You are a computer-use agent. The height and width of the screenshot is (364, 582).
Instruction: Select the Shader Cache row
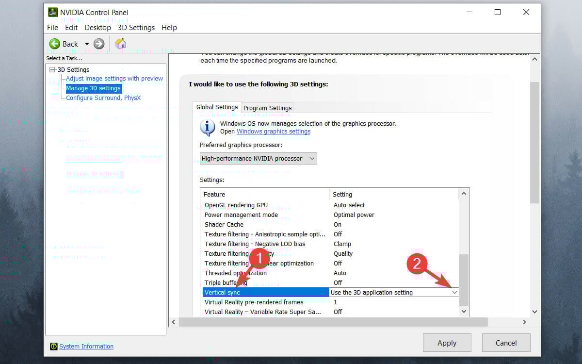click(330, 225)
